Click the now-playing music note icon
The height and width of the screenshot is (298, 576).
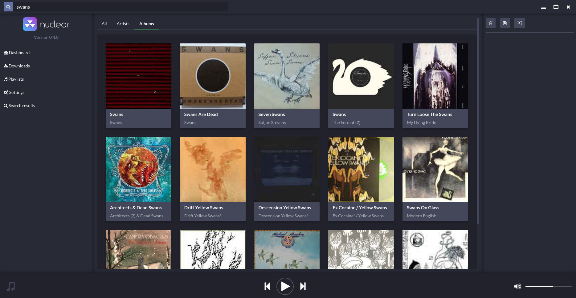[x=11, y=287]
